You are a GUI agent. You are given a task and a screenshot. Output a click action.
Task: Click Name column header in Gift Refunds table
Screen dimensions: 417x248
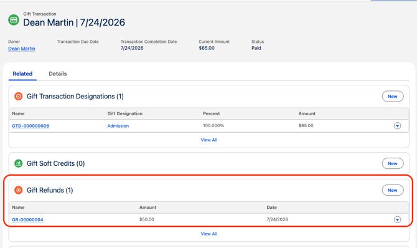pyautogui.click(x=18, y=207)
